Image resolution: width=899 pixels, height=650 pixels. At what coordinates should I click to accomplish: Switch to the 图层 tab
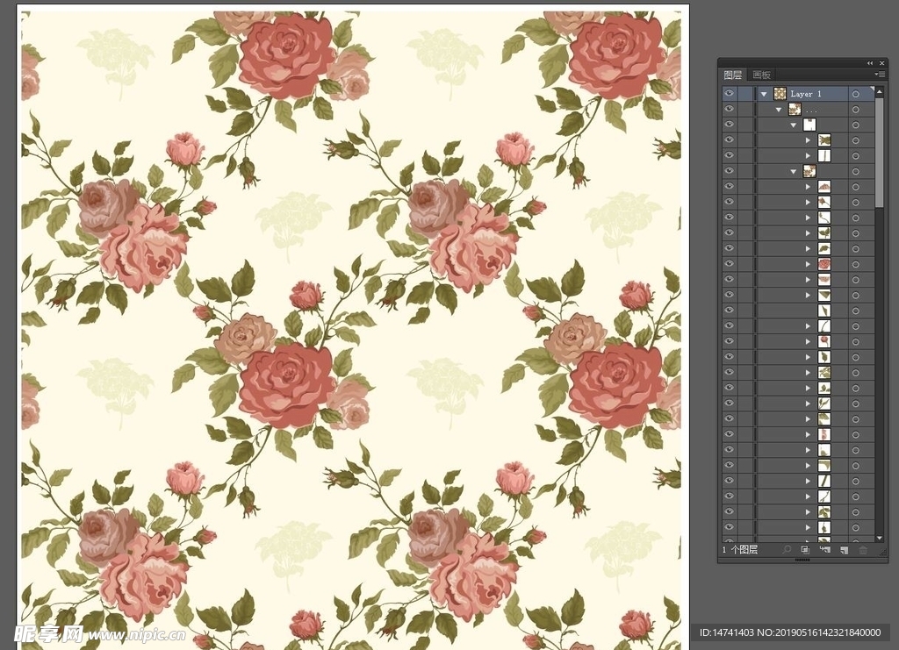coord(732,75)
